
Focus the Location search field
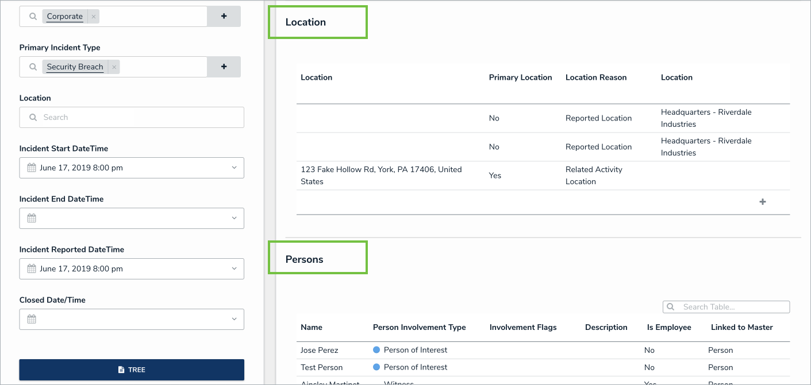(138, 118)
